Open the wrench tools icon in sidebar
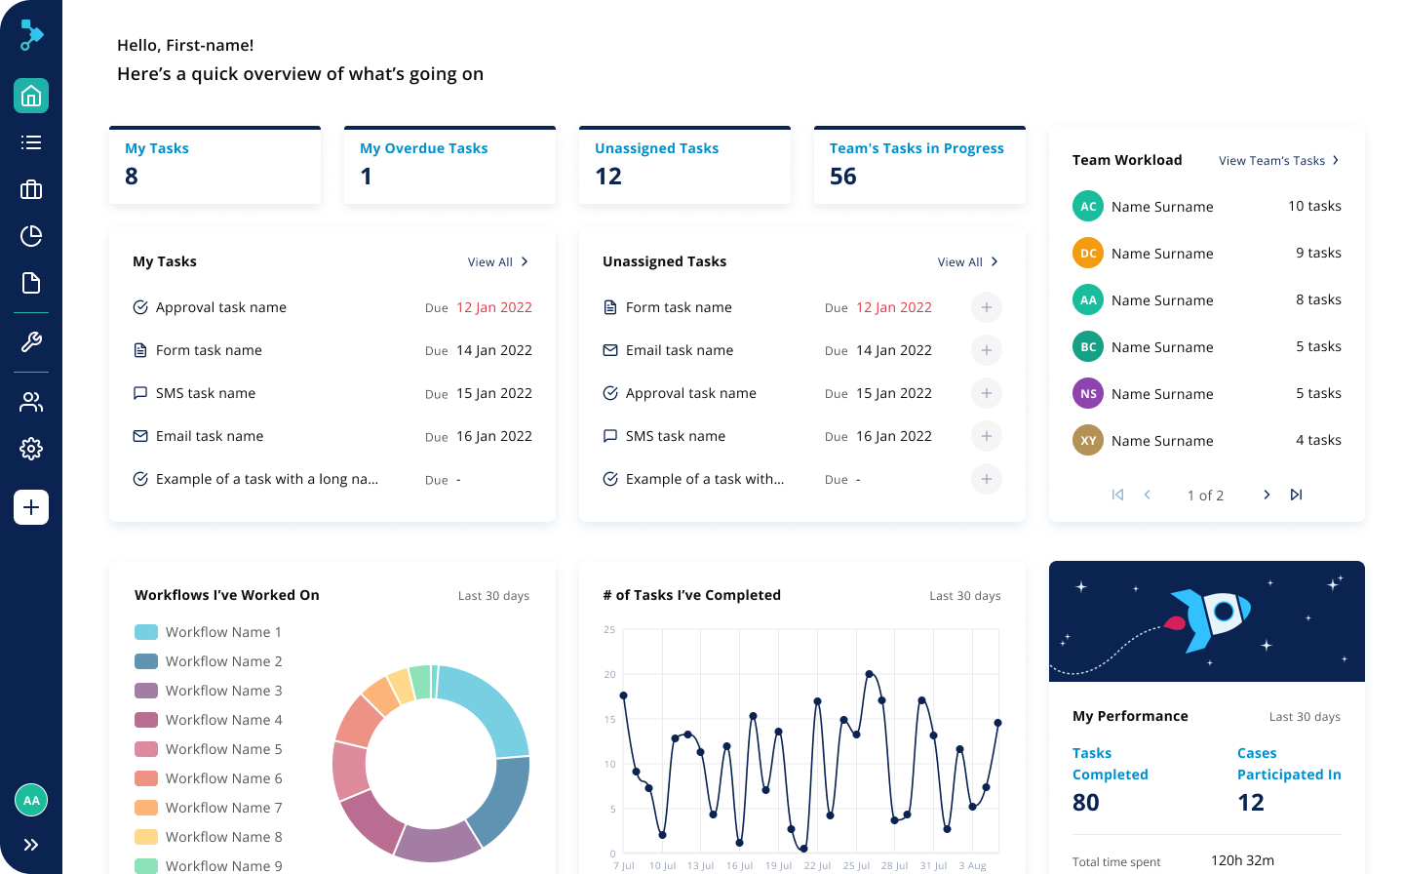 [31, 342]
